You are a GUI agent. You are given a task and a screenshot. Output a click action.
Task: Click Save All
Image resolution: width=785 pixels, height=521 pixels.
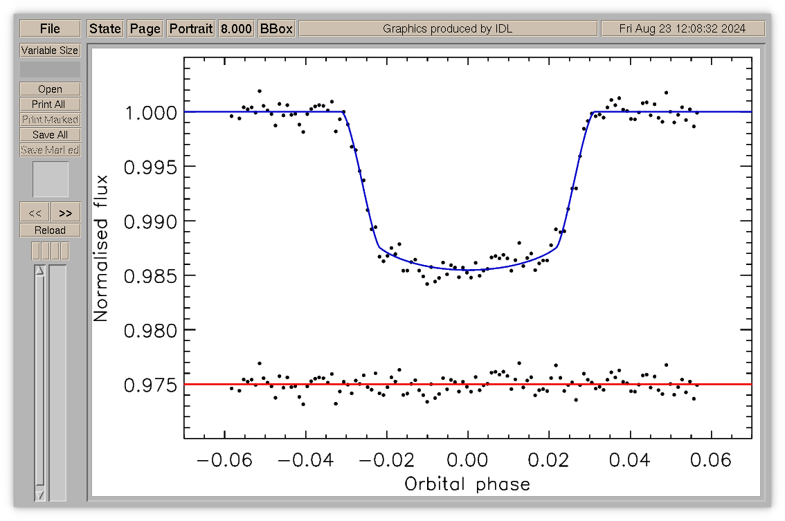point(50,135)
